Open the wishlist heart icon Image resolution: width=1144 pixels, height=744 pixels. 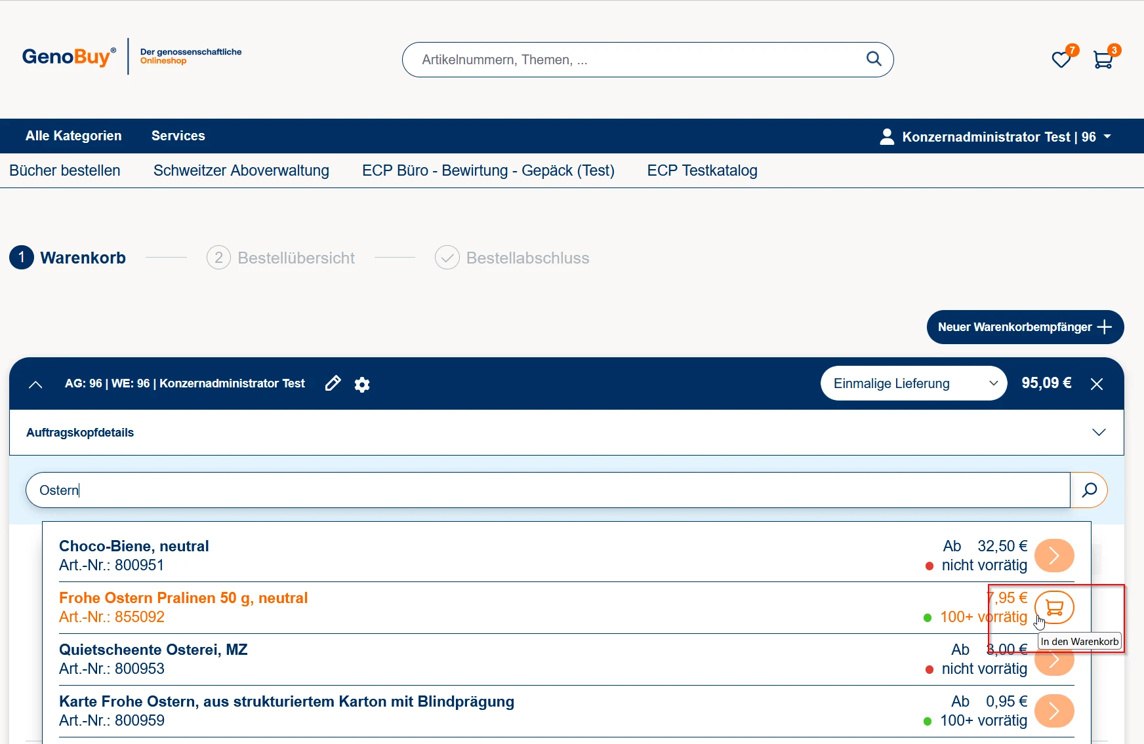pyautogui.click(x=1061, y=60)
